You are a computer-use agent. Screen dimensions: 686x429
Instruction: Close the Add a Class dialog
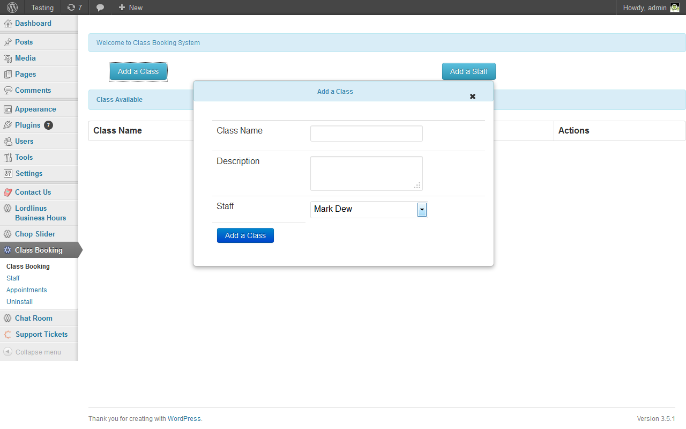472,97
